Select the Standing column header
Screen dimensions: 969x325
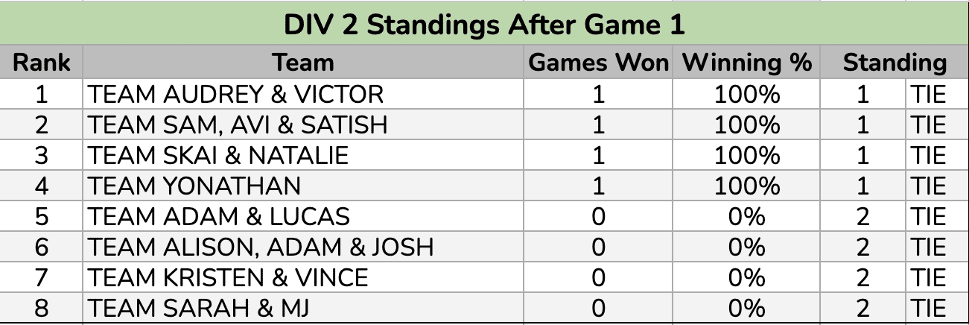894,63
